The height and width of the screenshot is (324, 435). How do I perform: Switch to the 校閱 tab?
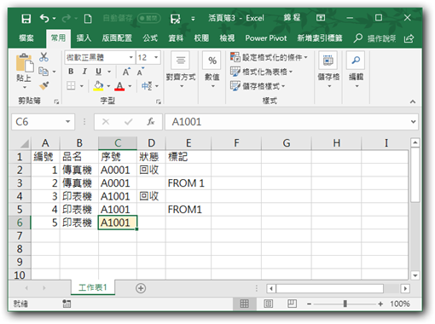coord(201,38)
